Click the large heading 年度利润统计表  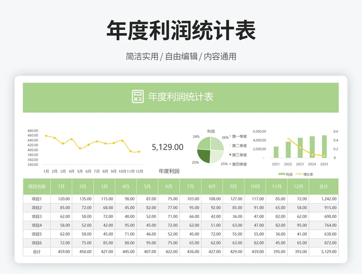tap(181, 30)
